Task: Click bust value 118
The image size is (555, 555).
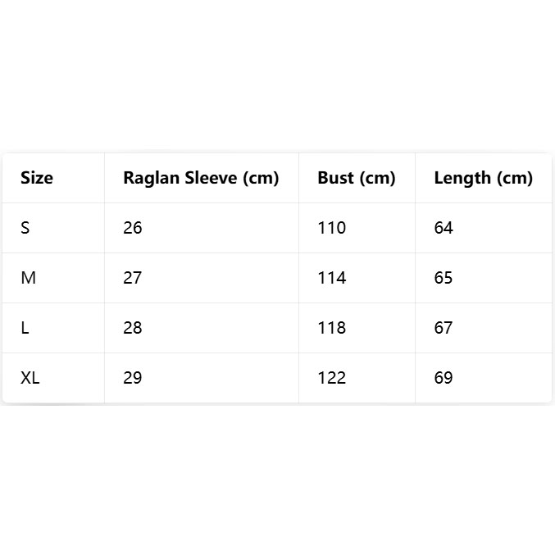Action: tap(332, 328)
